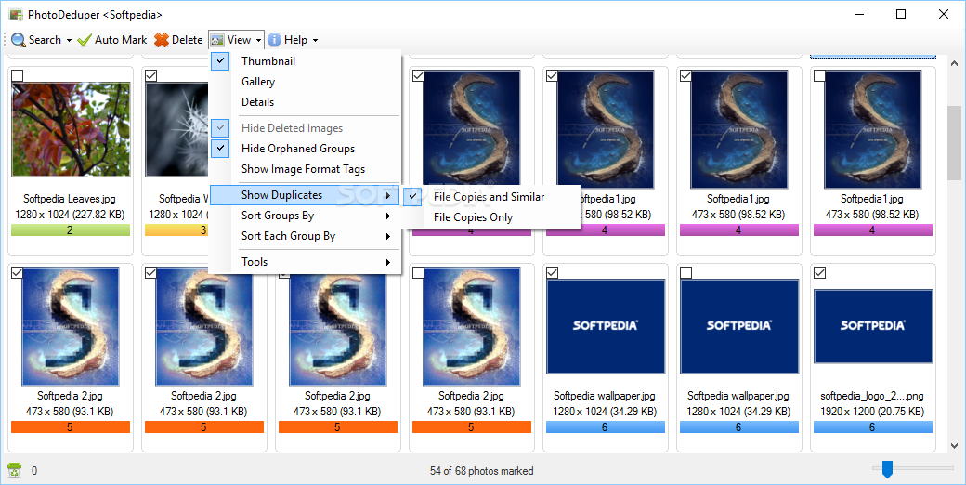Click '54 of 68 photos marked' status text

tap(482, 471)
